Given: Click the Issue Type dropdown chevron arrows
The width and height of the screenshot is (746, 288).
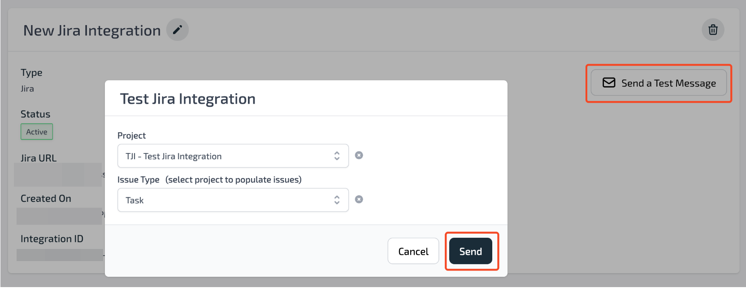Looking at the screenshot, I should [x=337, y=200].
